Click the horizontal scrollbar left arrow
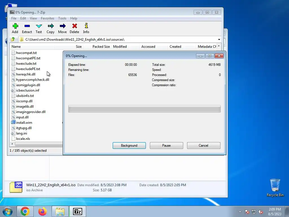This screenshot has height=217, width=289. (12, 144)
